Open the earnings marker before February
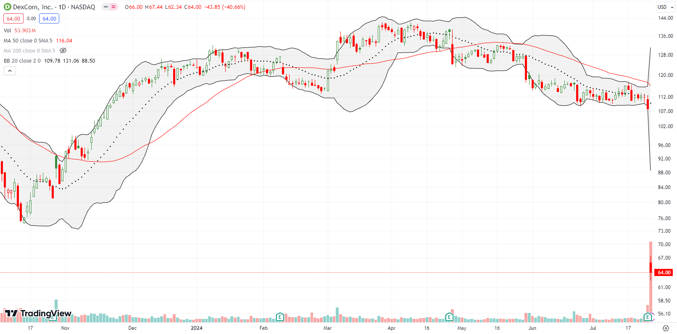The image size is (677, 334). click(280, 317)
